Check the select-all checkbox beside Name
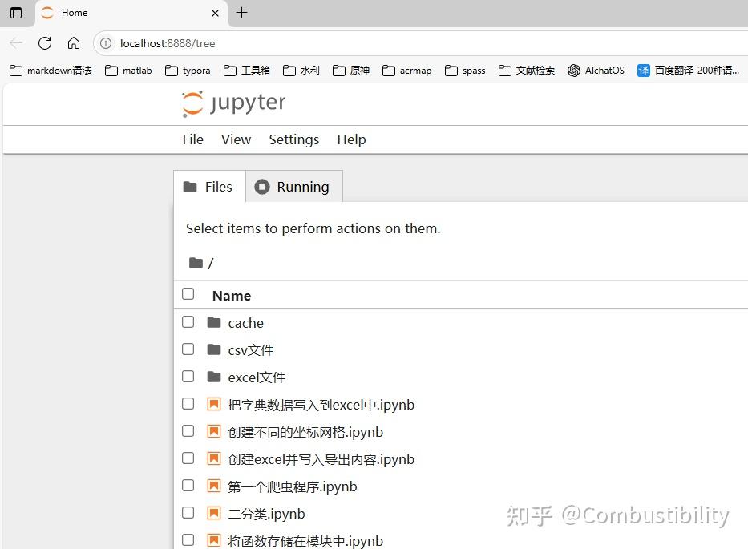Screen dimensions: 748x549 coord(188,293)
